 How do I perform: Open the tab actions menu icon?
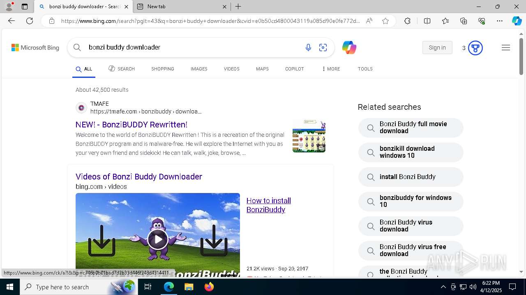point(25,7)
